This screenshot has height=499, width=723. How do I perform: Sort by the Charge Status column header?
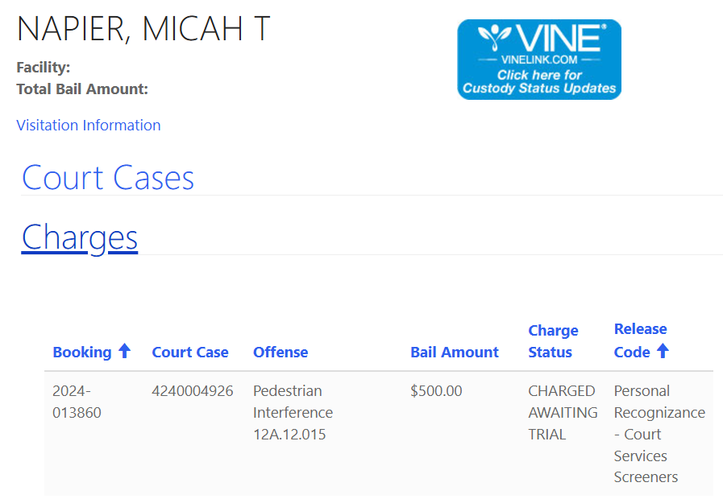553,341
